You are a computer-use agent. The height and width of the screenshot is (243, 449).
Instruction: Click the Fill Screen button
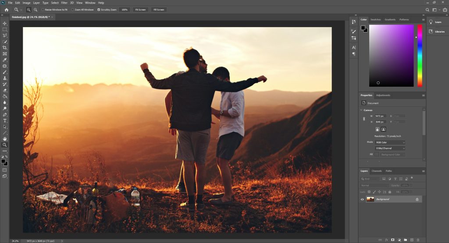click(x=159, y=10)
